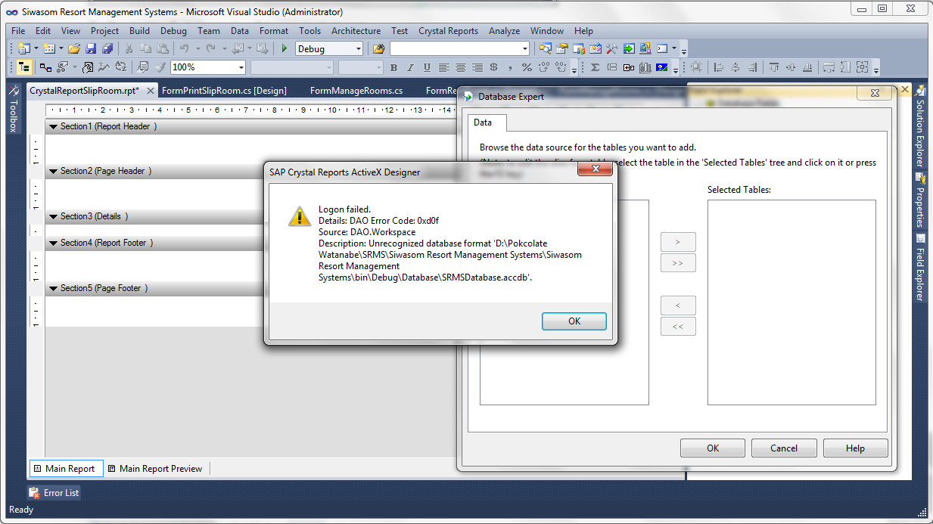Apply currency format with the dollar icon
933x524 pixels.
(x=493, y=67)
